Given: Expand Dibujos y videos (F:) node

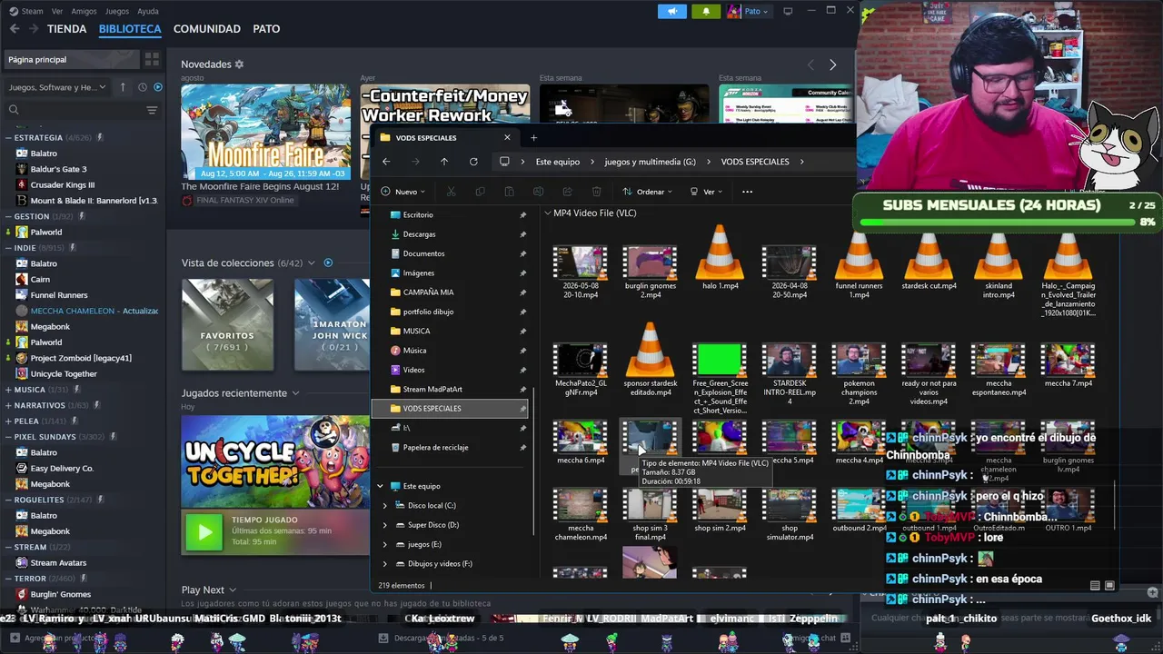Looking at the screenshot, I should 385,564.
